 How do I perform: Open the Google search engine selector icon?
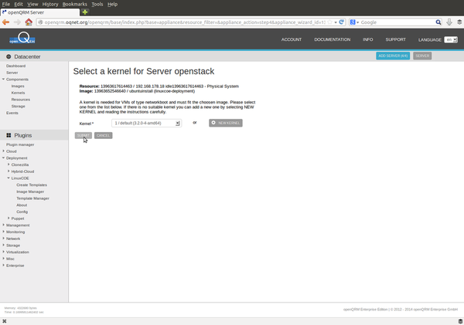click(354, 22)
